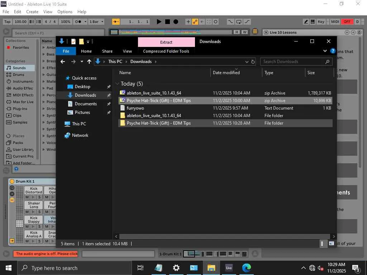
Task: Enable MIDI Map Mode switch
Action: (x=335, y=22)
